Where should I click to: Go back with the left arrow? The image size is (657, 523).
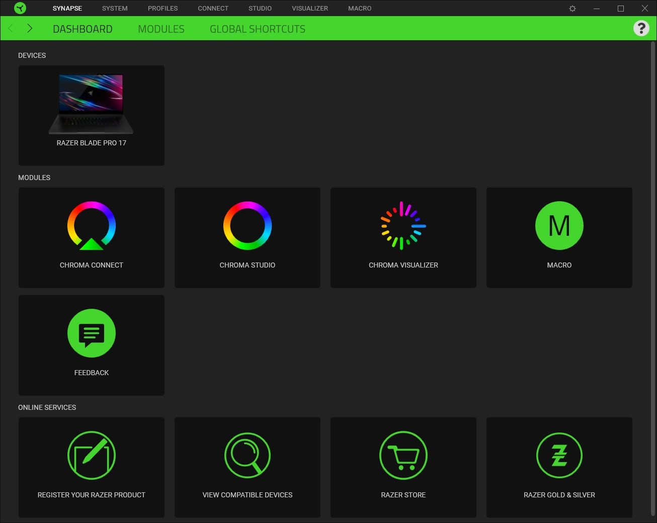click(11, 28)
